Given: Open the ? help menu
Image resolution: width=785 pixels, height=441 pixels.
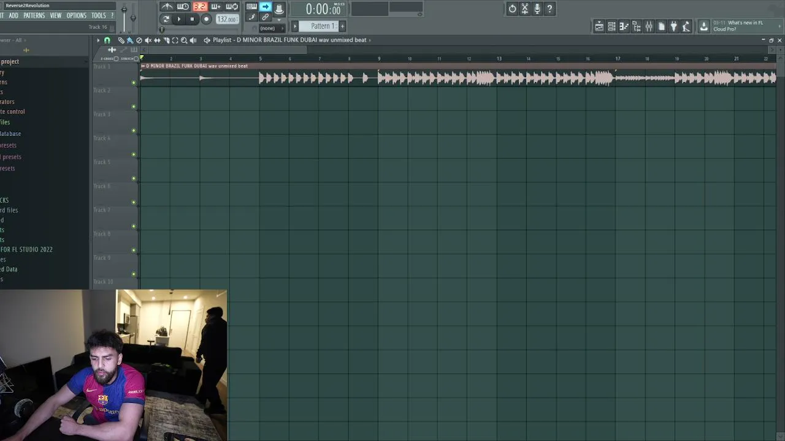Looking at the screenshot, I should (112, 15).
